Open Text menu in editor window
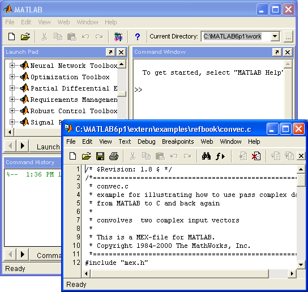The height and width of the screenshot is (292, 308). click(x=125, y=141)
